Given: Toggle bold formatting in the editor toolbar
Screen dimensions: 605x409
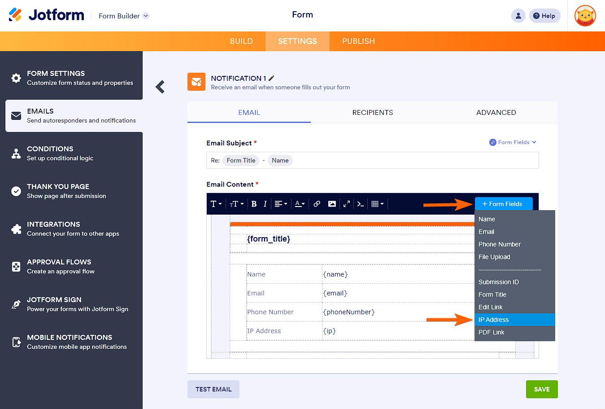Looking at the screenshot, I should pos(254,203).
